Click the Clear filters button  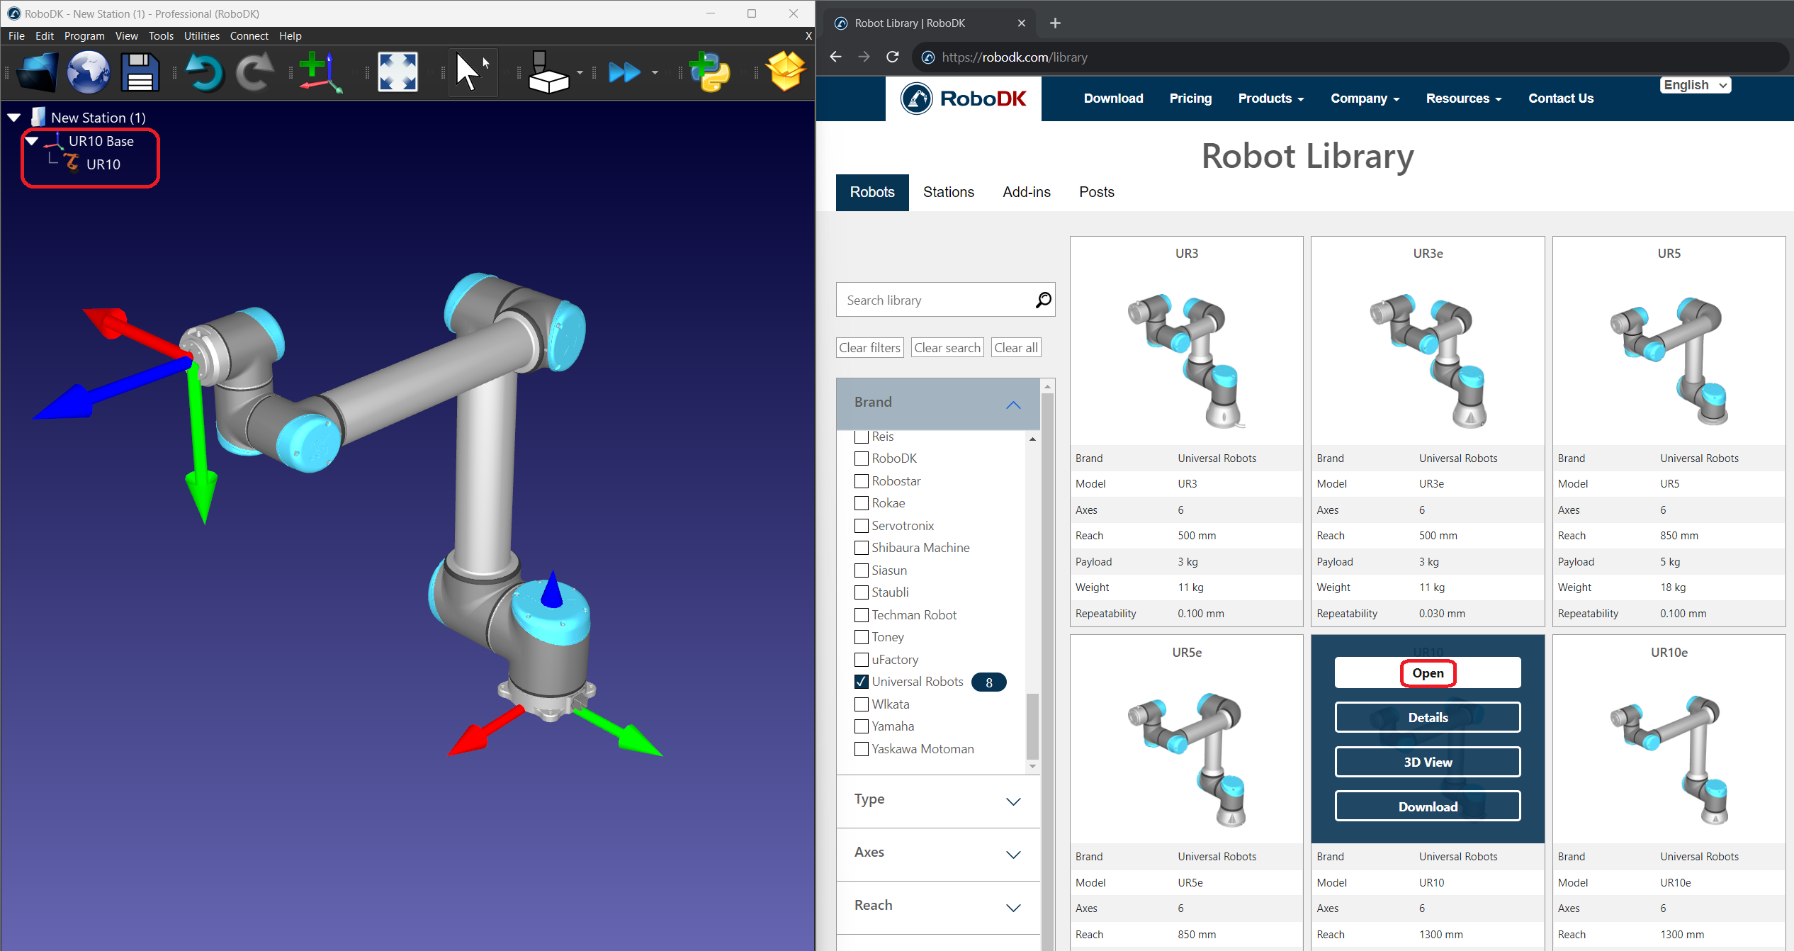pyautogui.click(x=869, y=348)
